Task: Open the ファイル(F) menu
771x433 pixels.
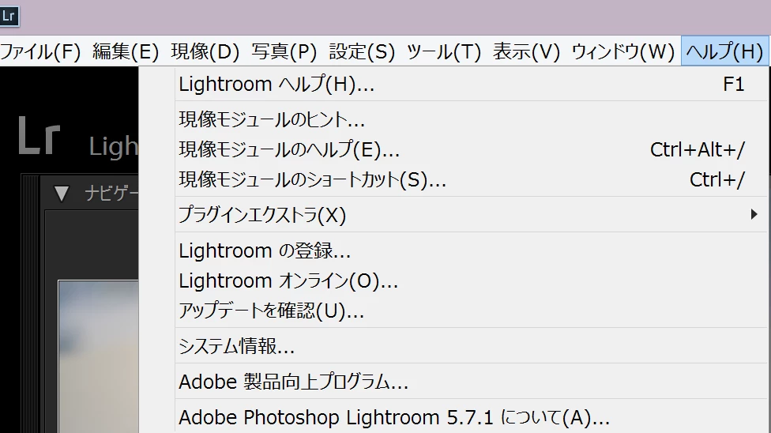Action: click(x=40, y=51)
